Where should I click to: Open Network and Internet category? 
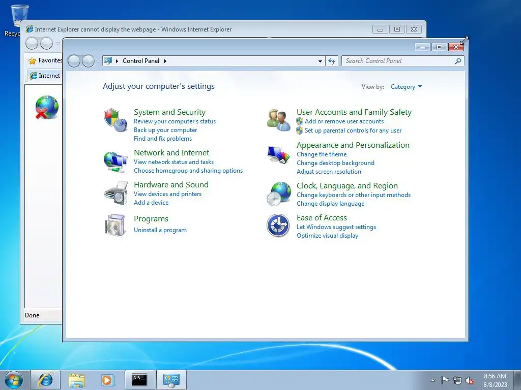pyautogui.click(x=171, y=153)
